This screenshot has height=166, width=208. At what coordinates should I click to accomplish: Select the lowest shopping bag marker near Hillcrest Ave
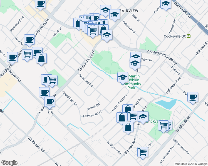click(x=128, y=128)
